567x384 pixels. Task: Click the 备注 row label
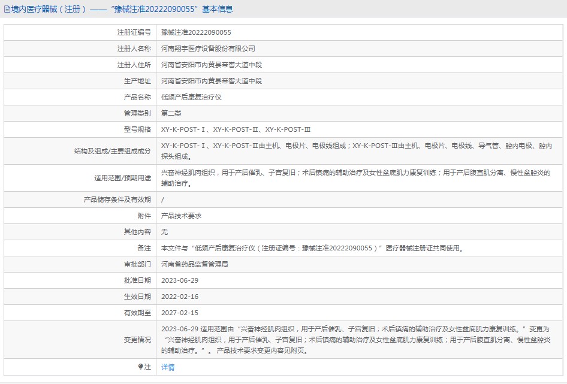144,248
